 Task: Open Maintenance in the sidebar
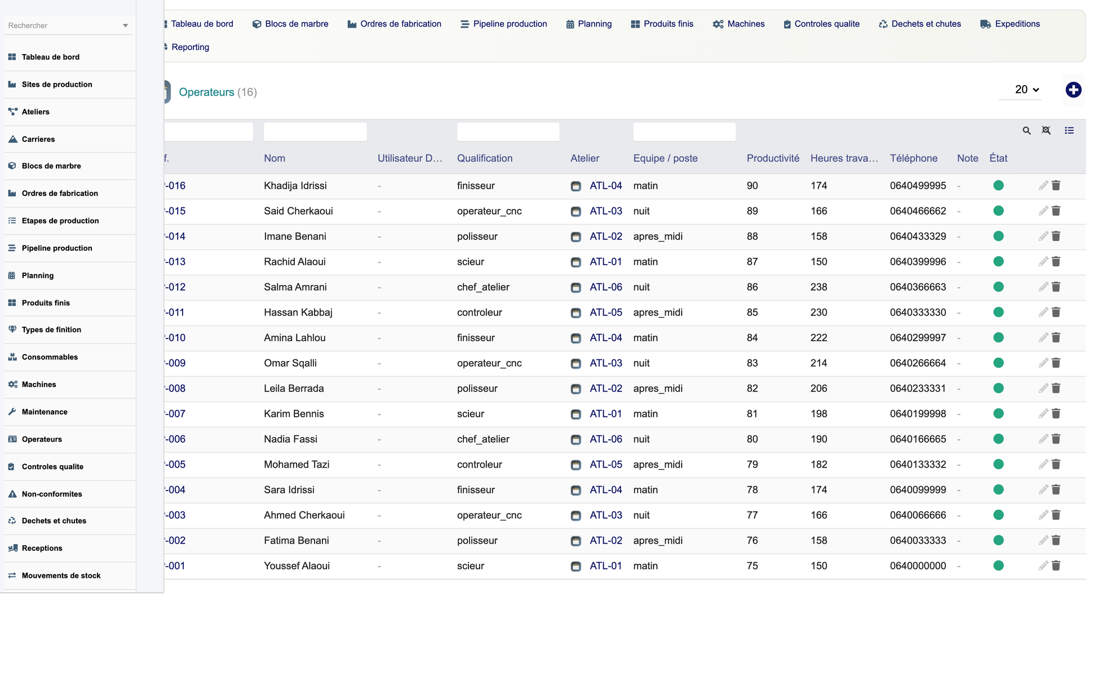(x=45, y=412)
